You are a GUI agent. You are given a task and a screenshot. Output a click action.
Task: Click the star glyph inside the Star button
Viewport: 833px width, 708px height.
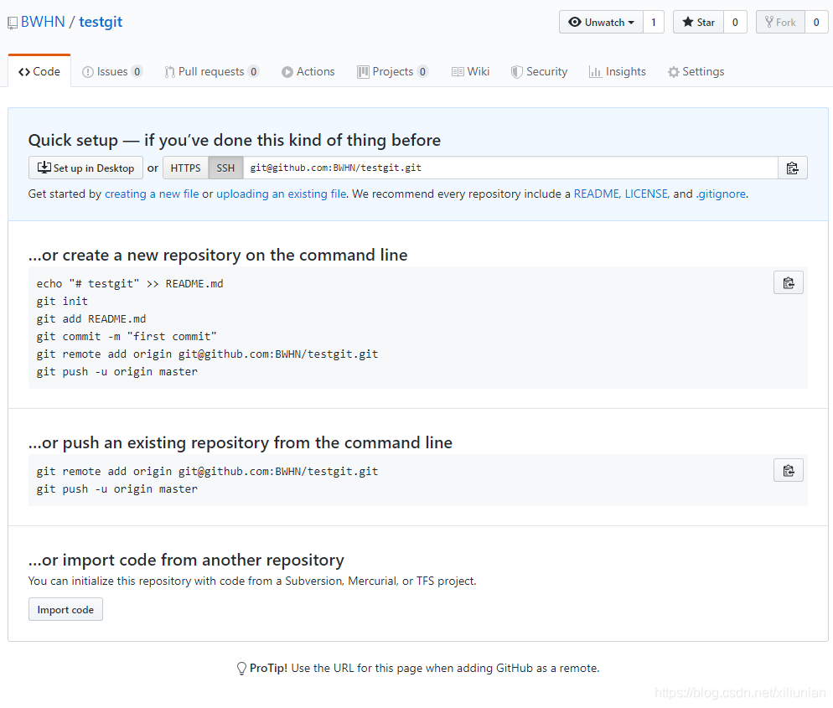pos(686,22)
